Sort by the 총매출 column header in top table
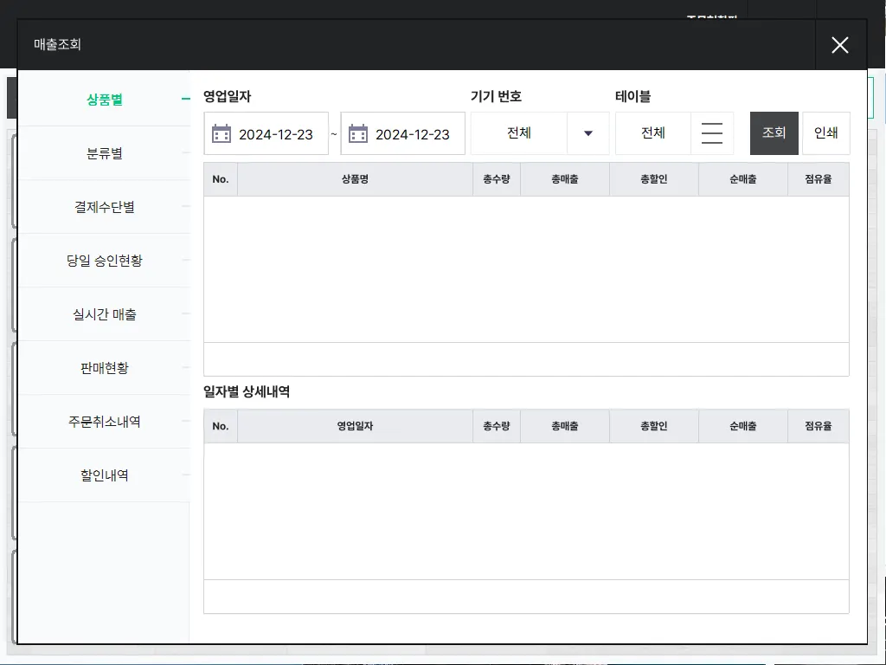The height and width of the screenshot is (665, 886). tap(565, 179)
